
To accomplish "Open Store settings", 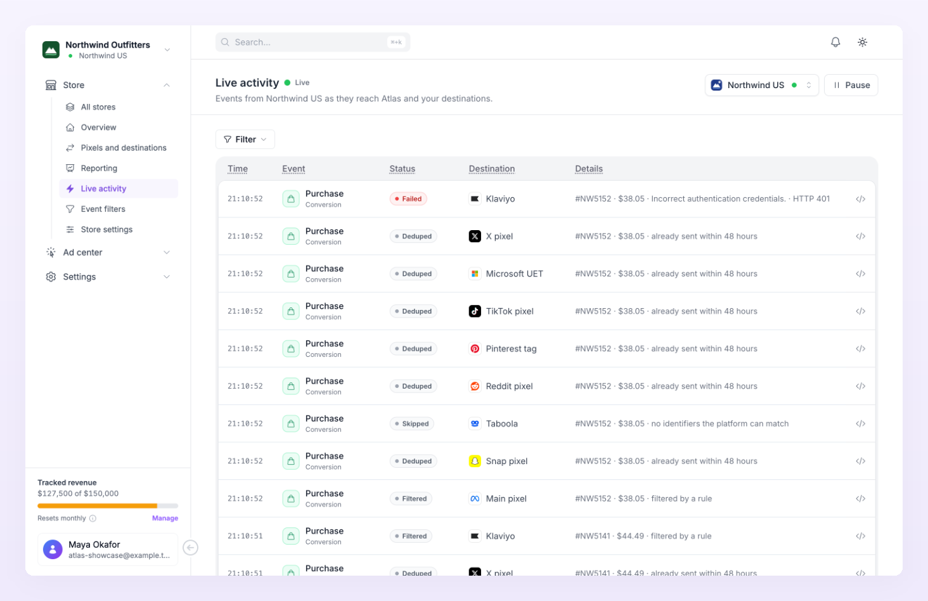I will 119,229.
